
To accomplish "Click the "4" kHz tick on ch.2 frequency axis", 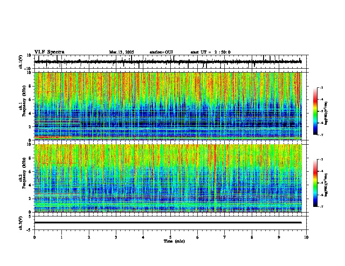I will pos(30,185).
